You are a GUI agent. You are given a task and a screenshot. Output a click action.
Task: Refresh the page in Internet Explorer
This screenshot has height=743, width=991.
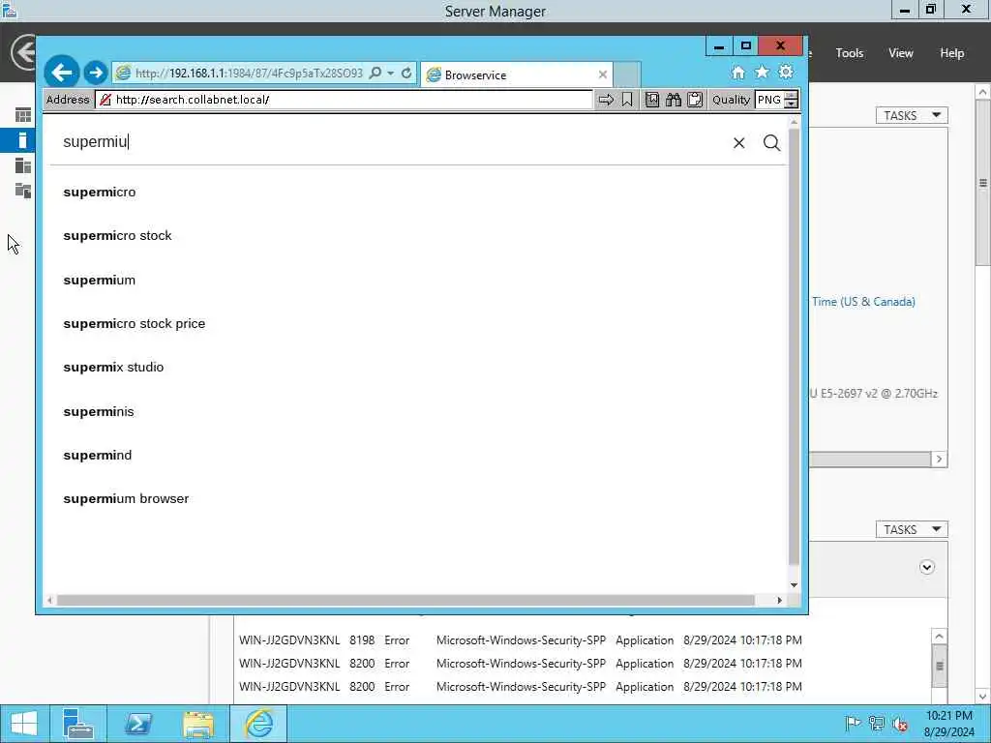click(406, 74)
